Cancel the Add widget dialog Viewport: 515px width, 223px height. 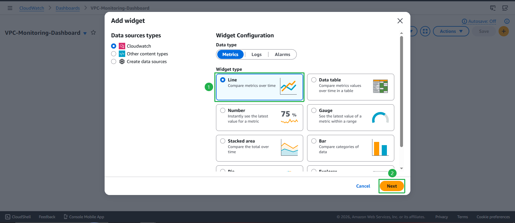(363, 186)
